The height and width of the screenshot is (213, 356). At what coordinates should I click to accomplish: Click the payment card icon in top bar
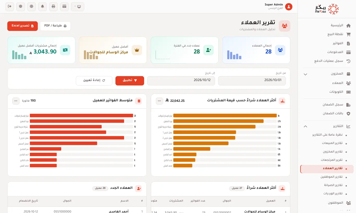pos(64,6)
